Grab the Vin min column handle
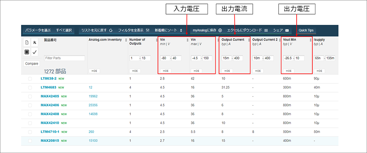367x153 pixels. tap(187, 40)
